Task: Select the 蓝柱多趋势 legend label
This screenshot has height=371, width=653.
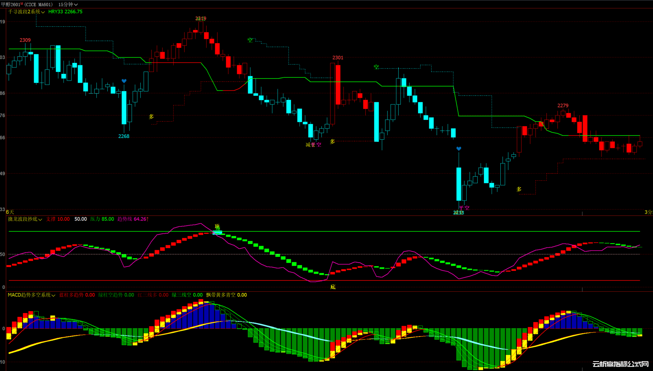Action: point(77,295)
